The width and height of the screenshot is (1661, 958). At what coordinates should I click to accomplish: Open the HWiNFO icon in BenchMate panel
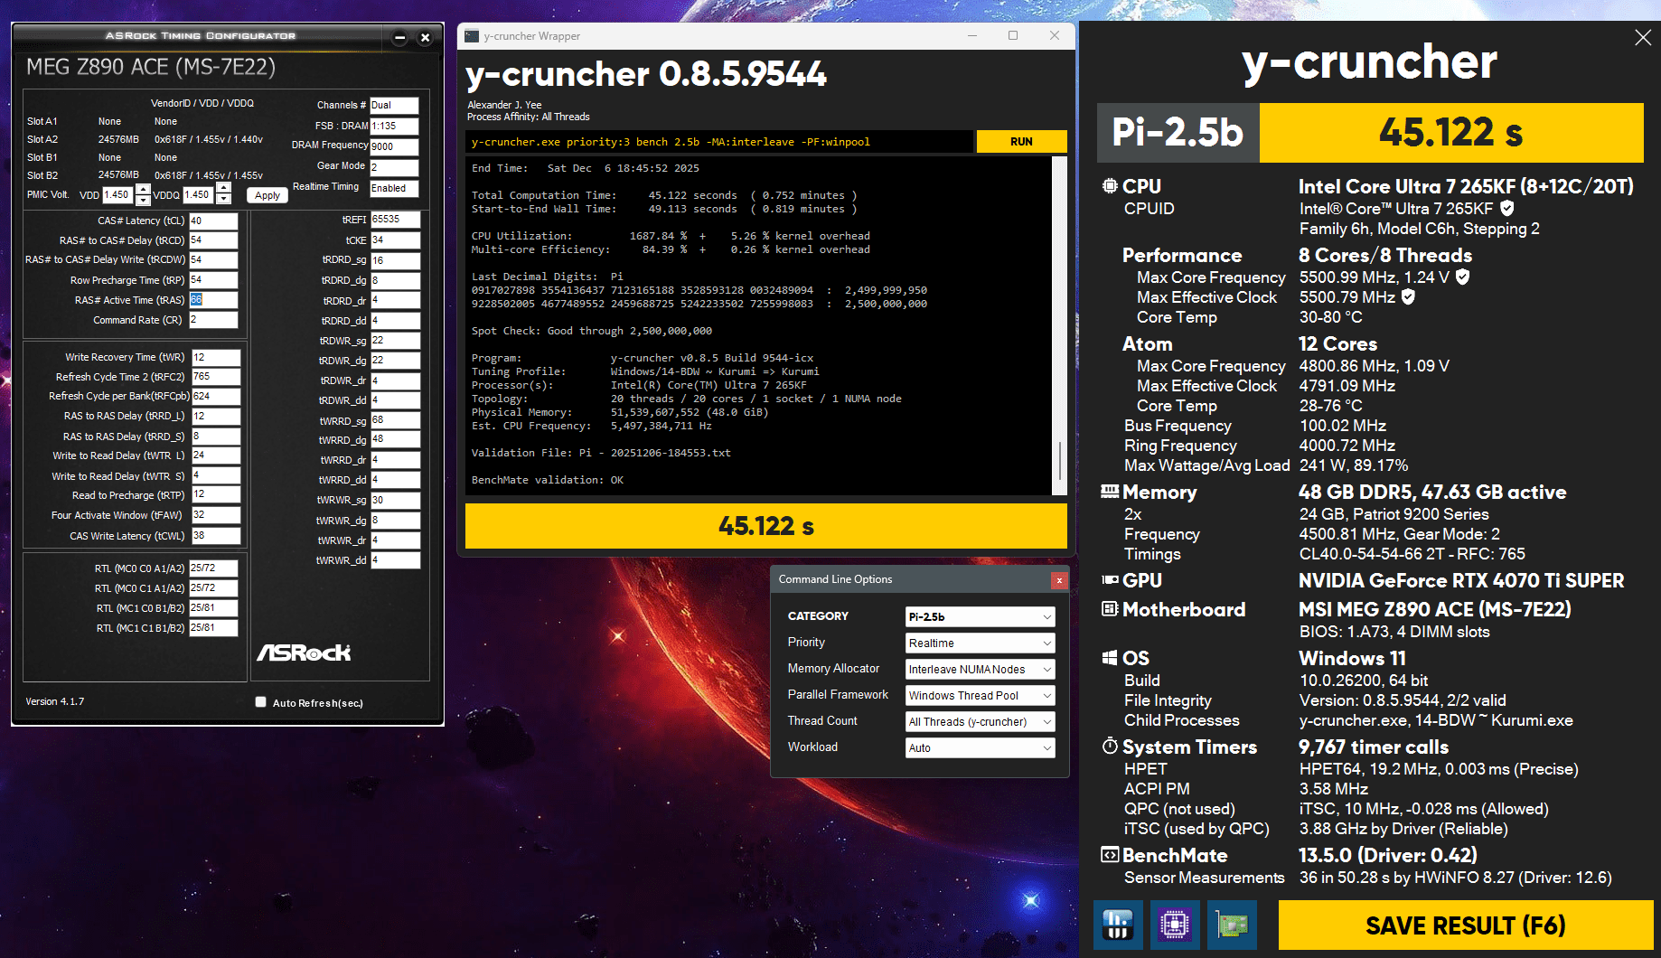point(1117,925)
